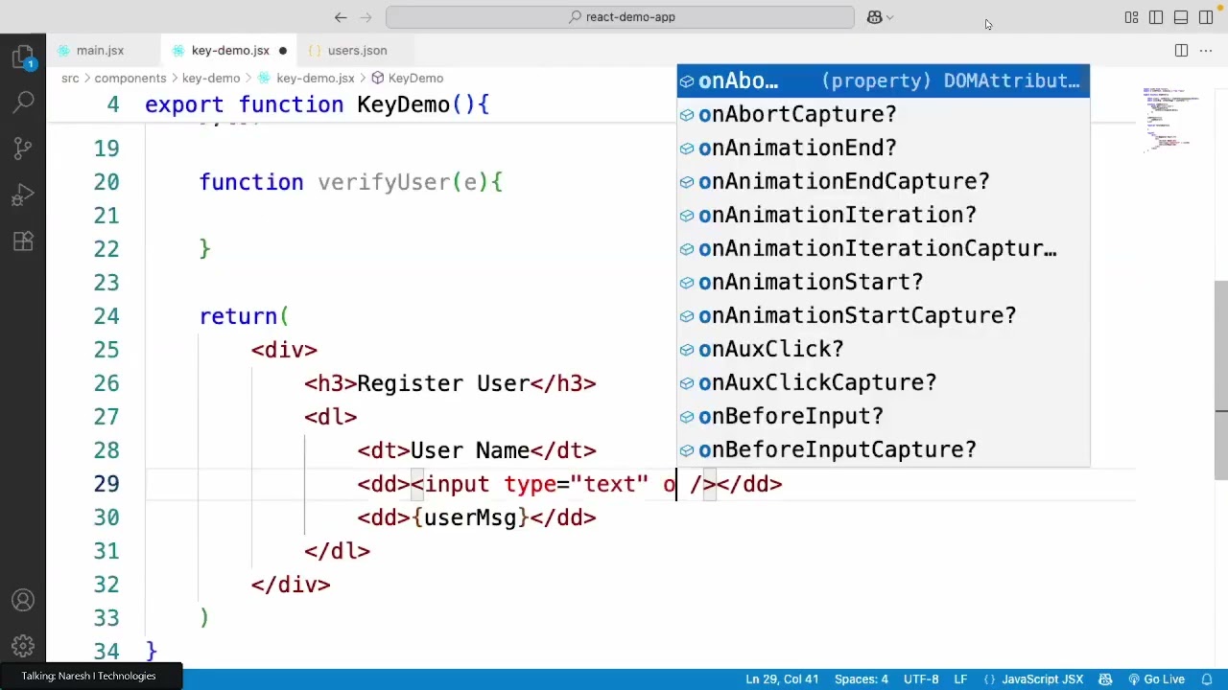Select the onAbo… suggestion
Screen dimensions: 1228x690
[884, 80]
